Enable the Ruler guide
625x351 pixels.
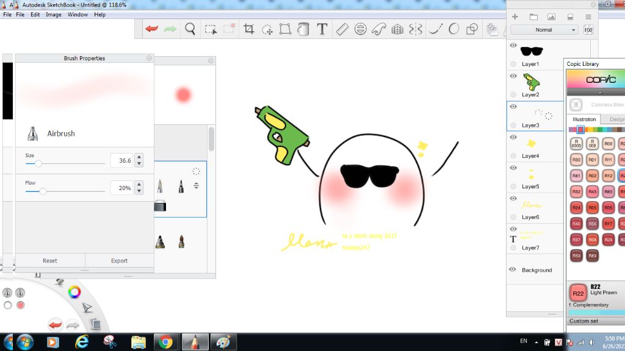tap(342, 29)
